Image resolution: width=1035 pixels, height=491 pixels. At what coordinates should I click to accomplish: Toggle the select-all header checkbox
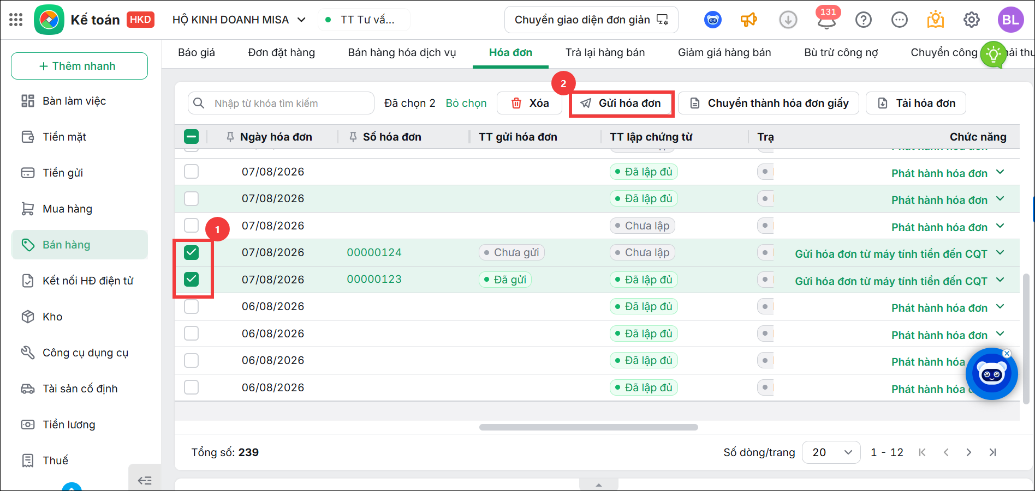click(x=192, y=137)
